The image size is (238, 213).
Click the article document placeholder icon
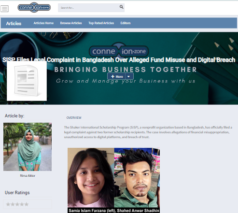[27, 81]
